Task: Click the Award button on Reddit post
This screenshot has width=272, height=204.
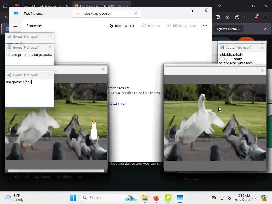Action: (42, 177)
